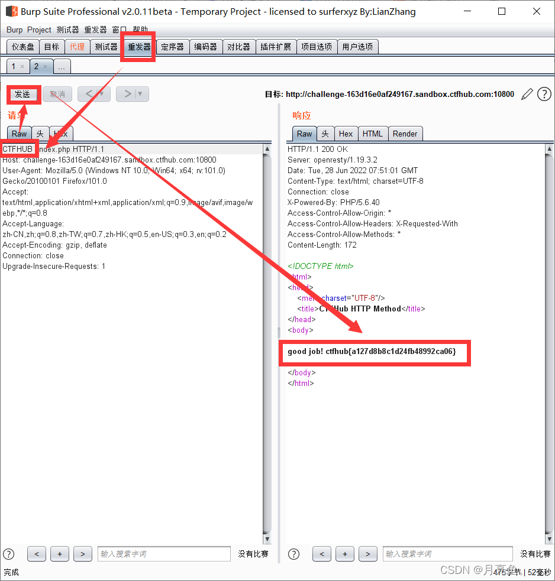
Task: Select response Raw tab
Action: (305, 134)
